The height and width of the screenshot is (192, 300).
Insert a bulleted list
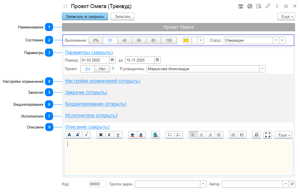click(x=170, y=135)
